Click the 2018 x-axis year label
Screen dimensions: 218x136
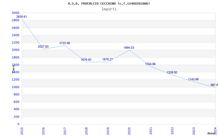tap(86, 131)
